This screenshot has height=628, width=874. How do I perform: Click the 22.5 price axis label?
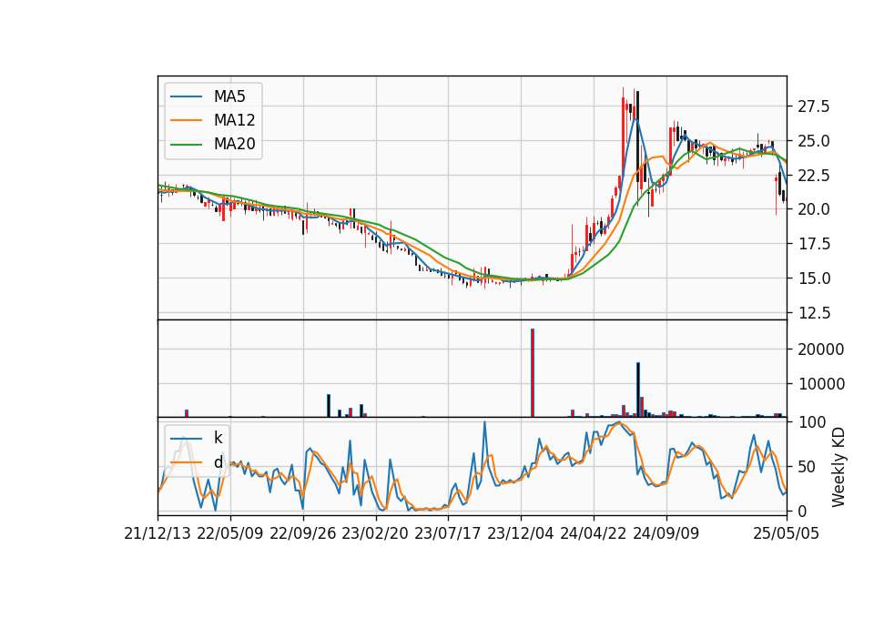click(814, 175)
